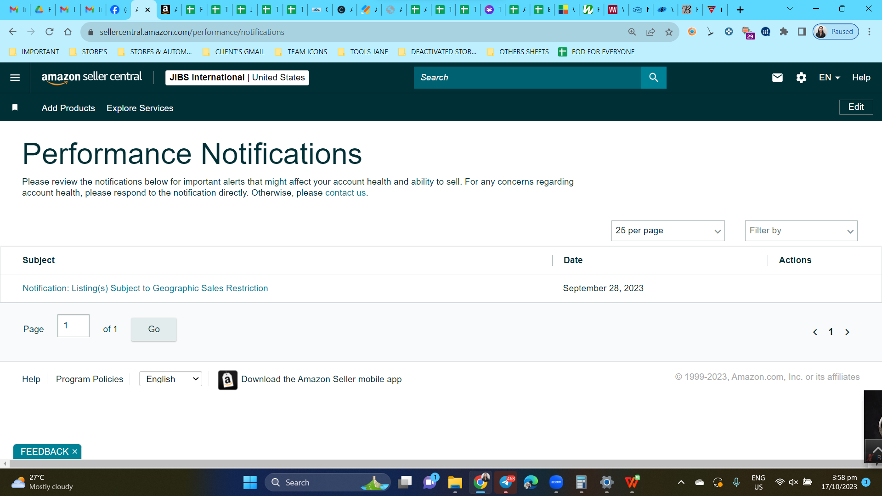Click the Amazon Seller app icon
Image resolution: width=882 pixels, height=496 pixels.
point(227,380)
